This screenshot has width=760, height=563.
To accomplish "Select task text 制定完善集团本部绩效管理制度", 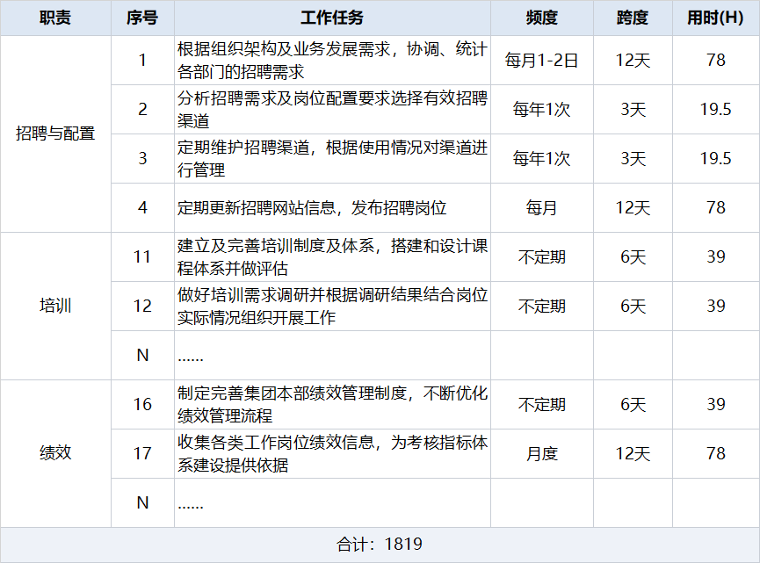I will coord(292,393).
